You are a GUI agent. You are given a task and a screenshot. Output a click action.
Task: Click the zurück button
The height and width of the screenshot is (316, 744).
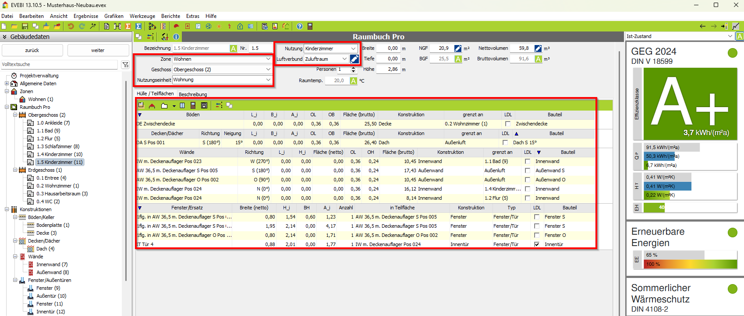32,50
